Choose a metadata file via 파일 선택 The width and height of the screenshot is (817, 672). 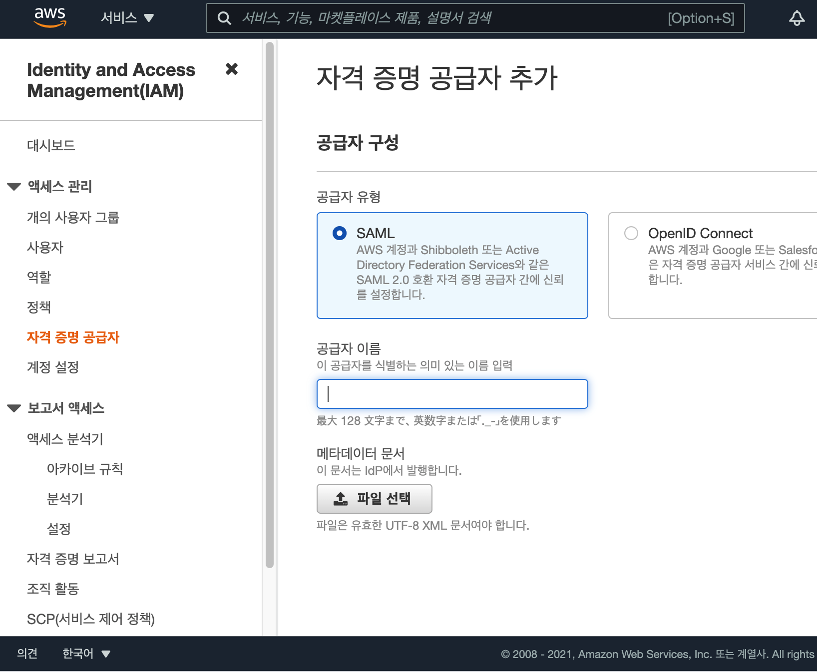click(374, 498)
